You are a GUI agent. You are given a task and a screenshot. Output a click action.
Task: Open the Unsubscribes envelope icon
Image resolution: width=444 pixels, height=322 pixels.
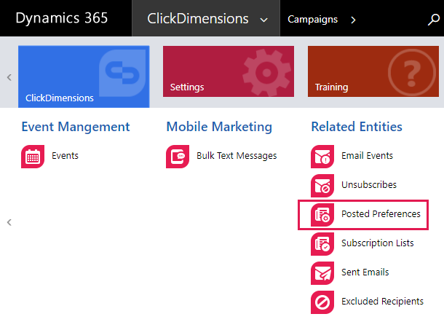[x=322, y=186]
